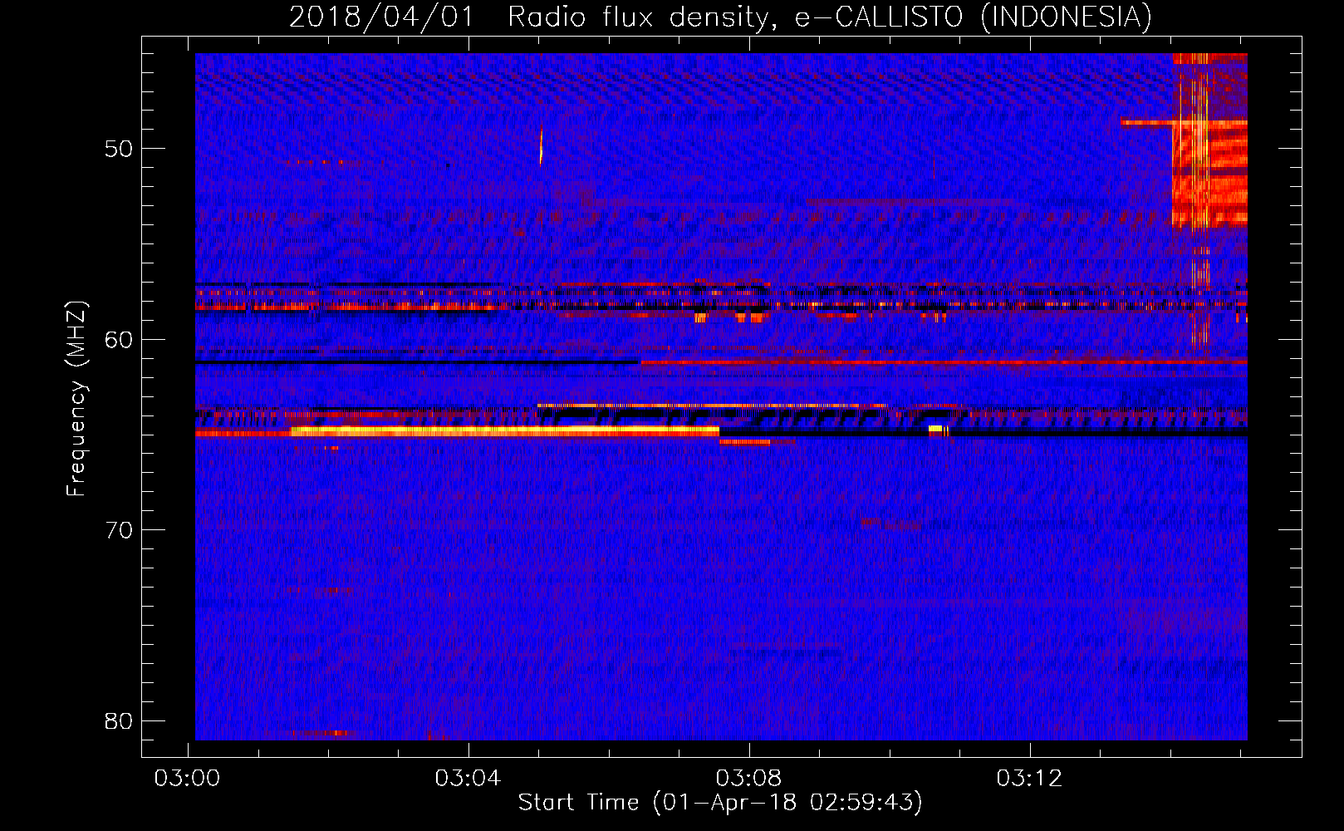Click the 80 frequency tick label

pyautogui.click(x=119, y=720)
